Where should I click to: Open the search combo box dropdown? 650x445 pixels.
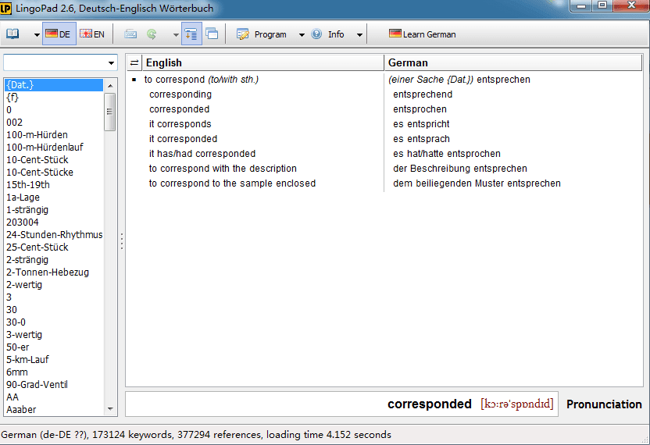(x=111, y=62)
